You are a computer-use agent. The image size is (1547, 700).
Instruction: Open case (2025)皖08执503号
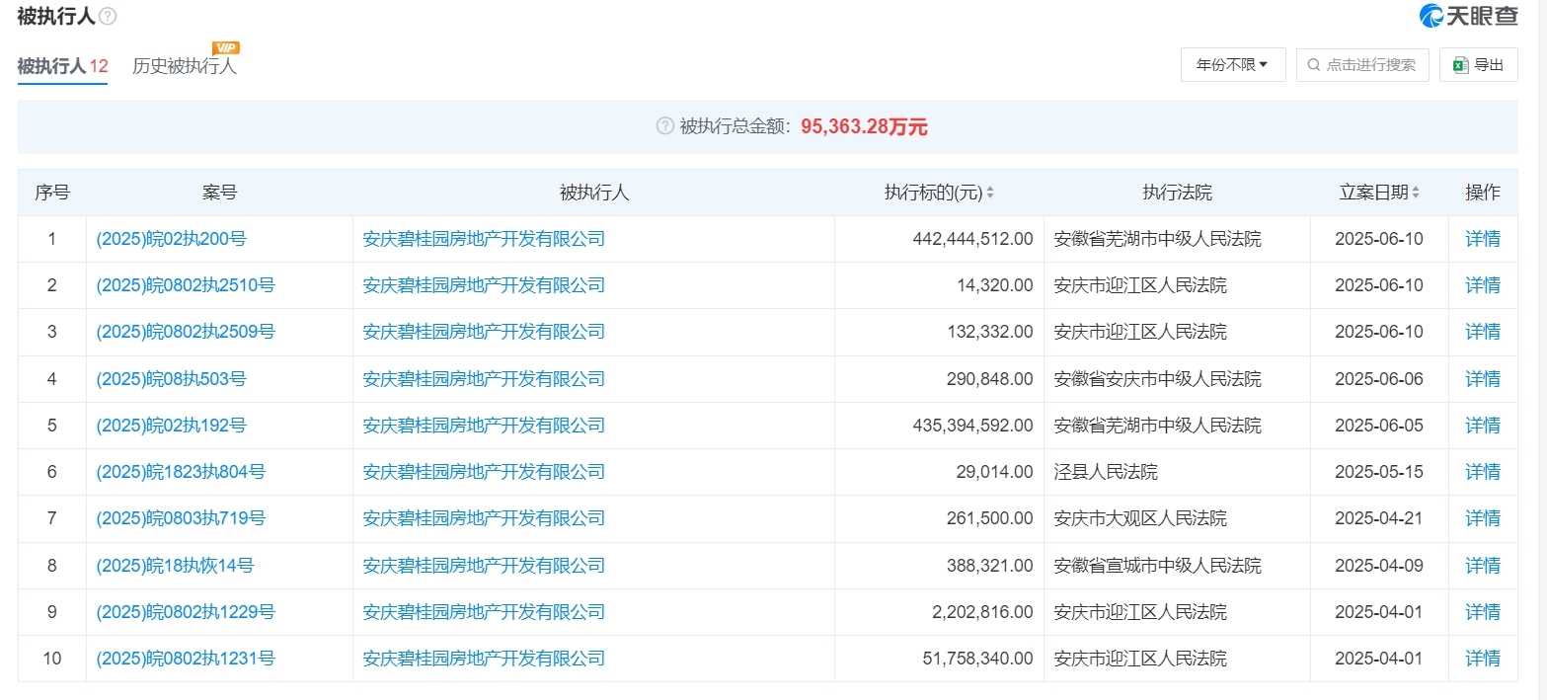(x=172, y=379)
